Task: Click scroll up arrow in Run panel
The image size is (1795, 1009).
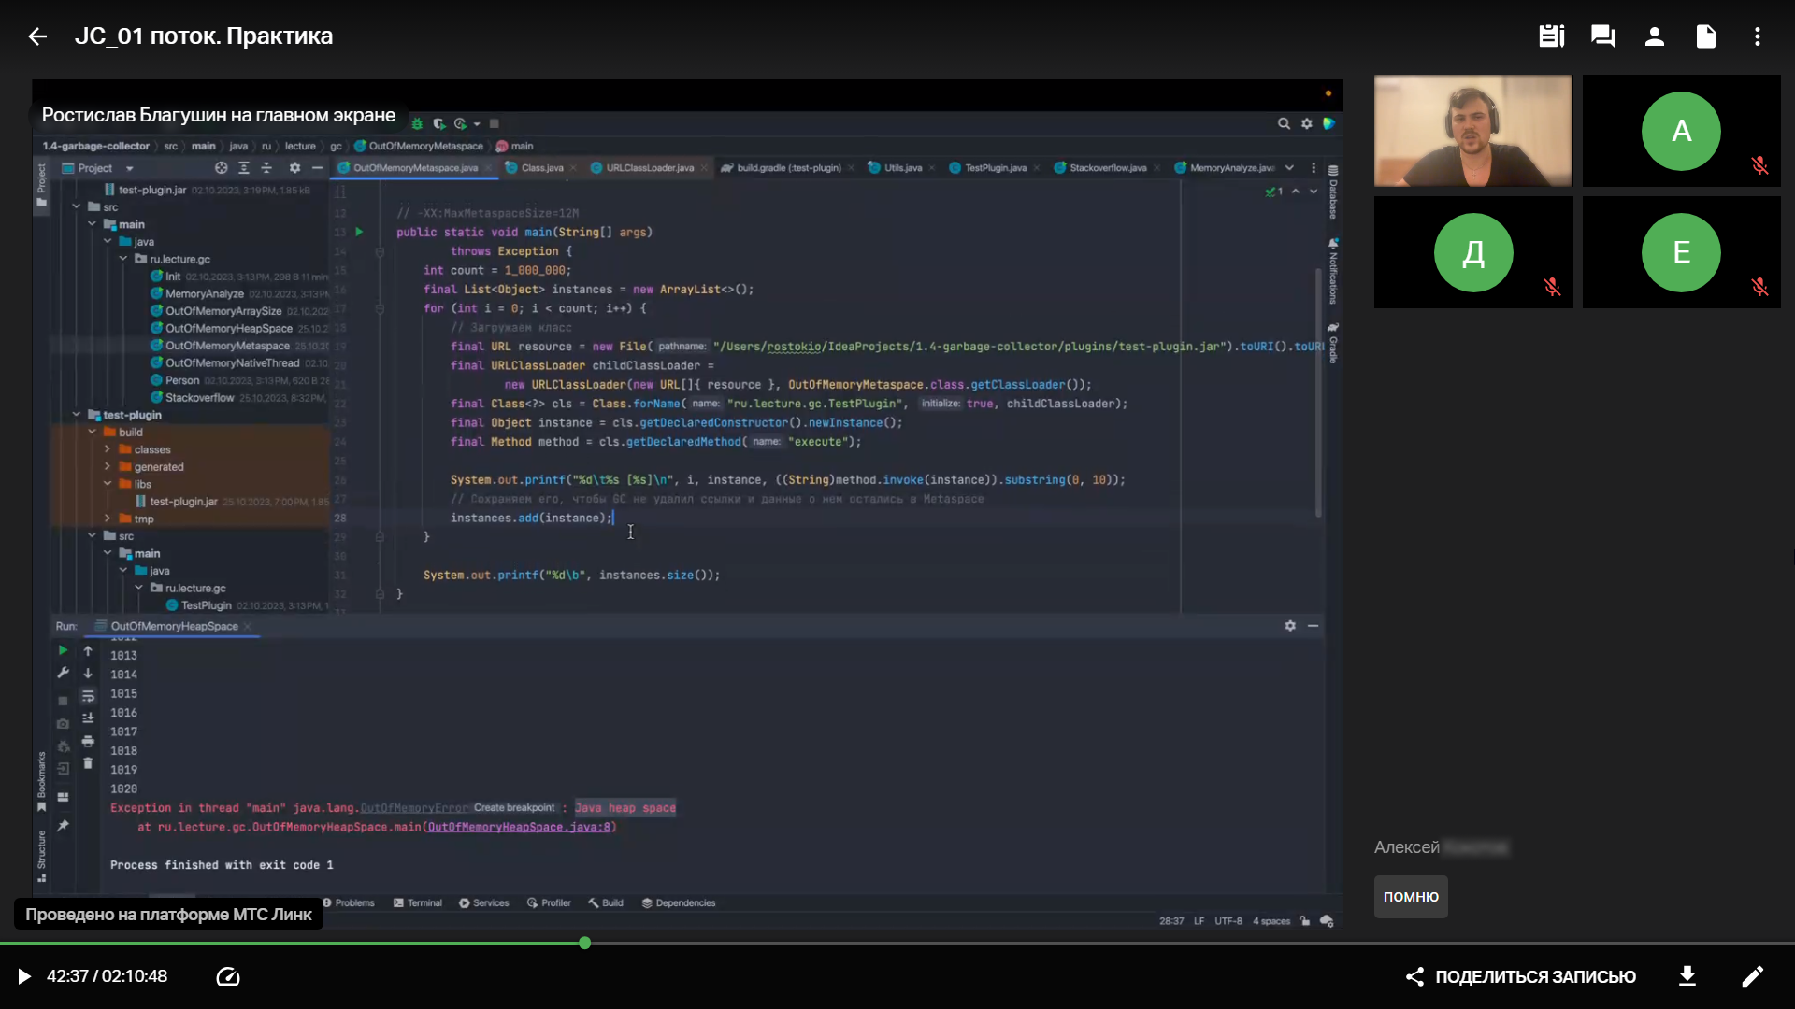Action: 88,650
